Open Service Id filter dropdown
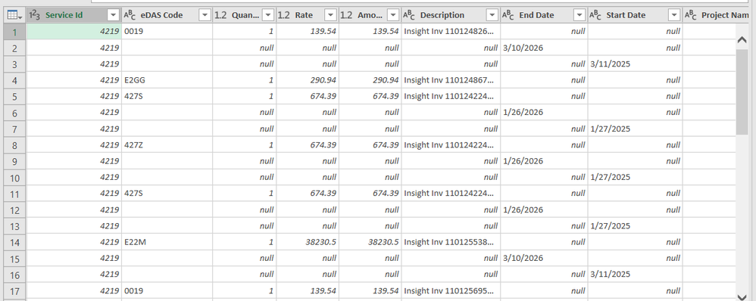 (x=114, y=15)
